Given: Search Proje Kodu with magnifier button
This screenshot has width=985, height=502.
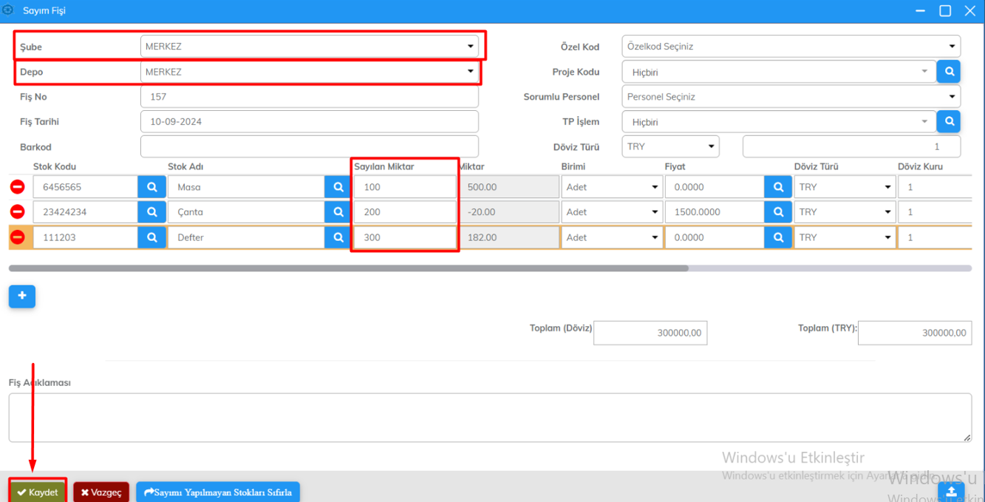Looking at the screenshot, I should coord(949,72).
